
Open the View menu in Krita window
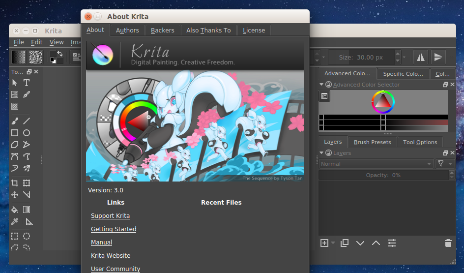click(57, 42)
